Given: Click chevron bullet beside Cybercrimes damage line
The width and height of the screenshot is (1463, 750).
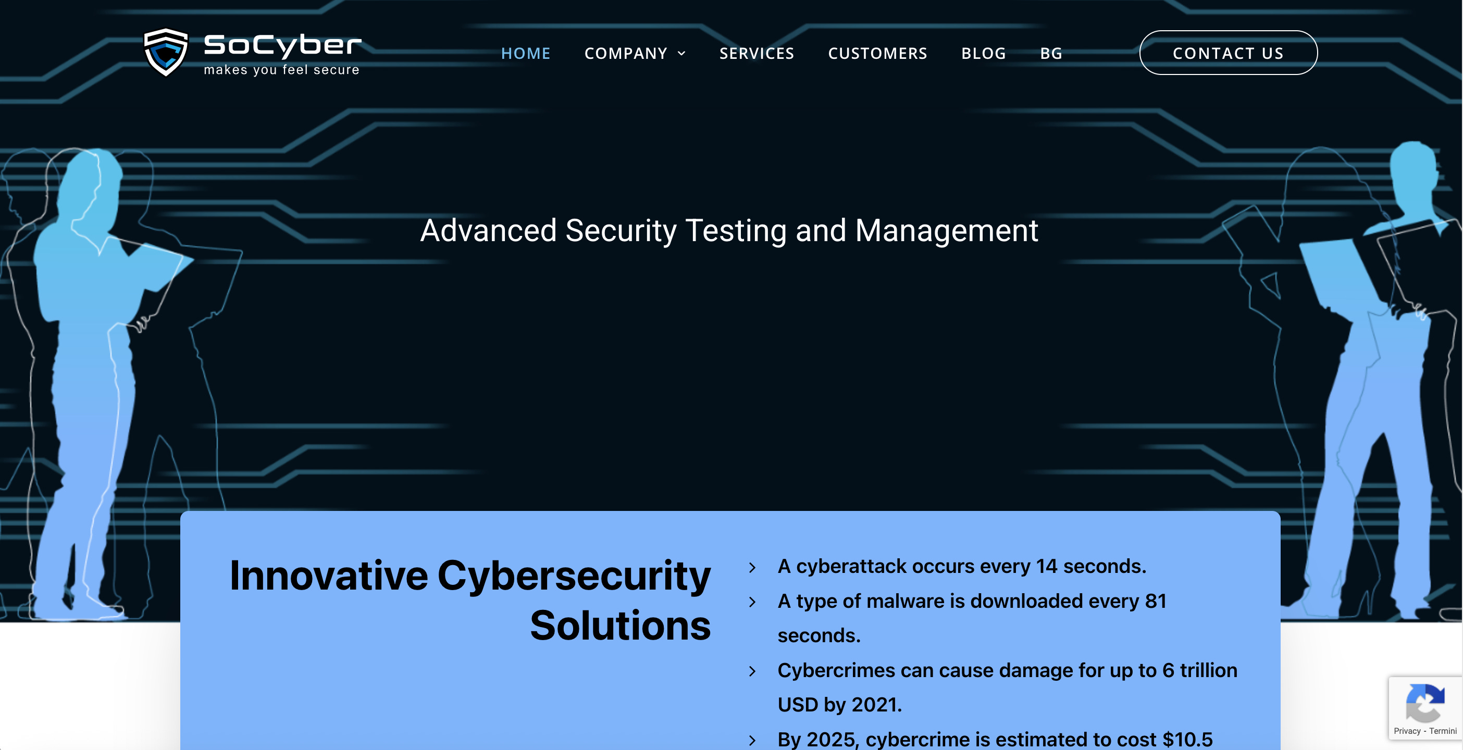Looking at the screenshot, I should 752,671.
